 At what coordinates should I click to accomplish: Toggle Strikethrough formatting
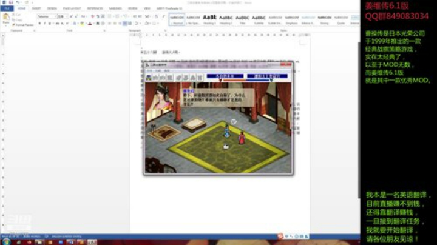57,24
